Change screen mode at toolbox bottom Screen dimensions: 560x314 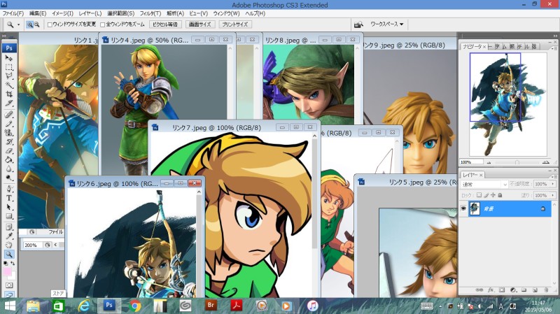click(x=9, y=294)
